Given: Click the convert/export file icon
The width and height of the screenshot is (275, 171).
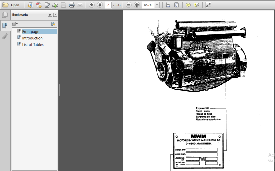Looking at the screenshot, I should tap(30, 5).
